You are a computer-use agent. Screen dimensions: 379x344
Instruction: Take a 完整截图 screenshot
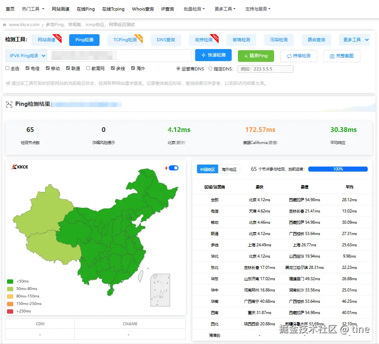(x=342, y=56)
